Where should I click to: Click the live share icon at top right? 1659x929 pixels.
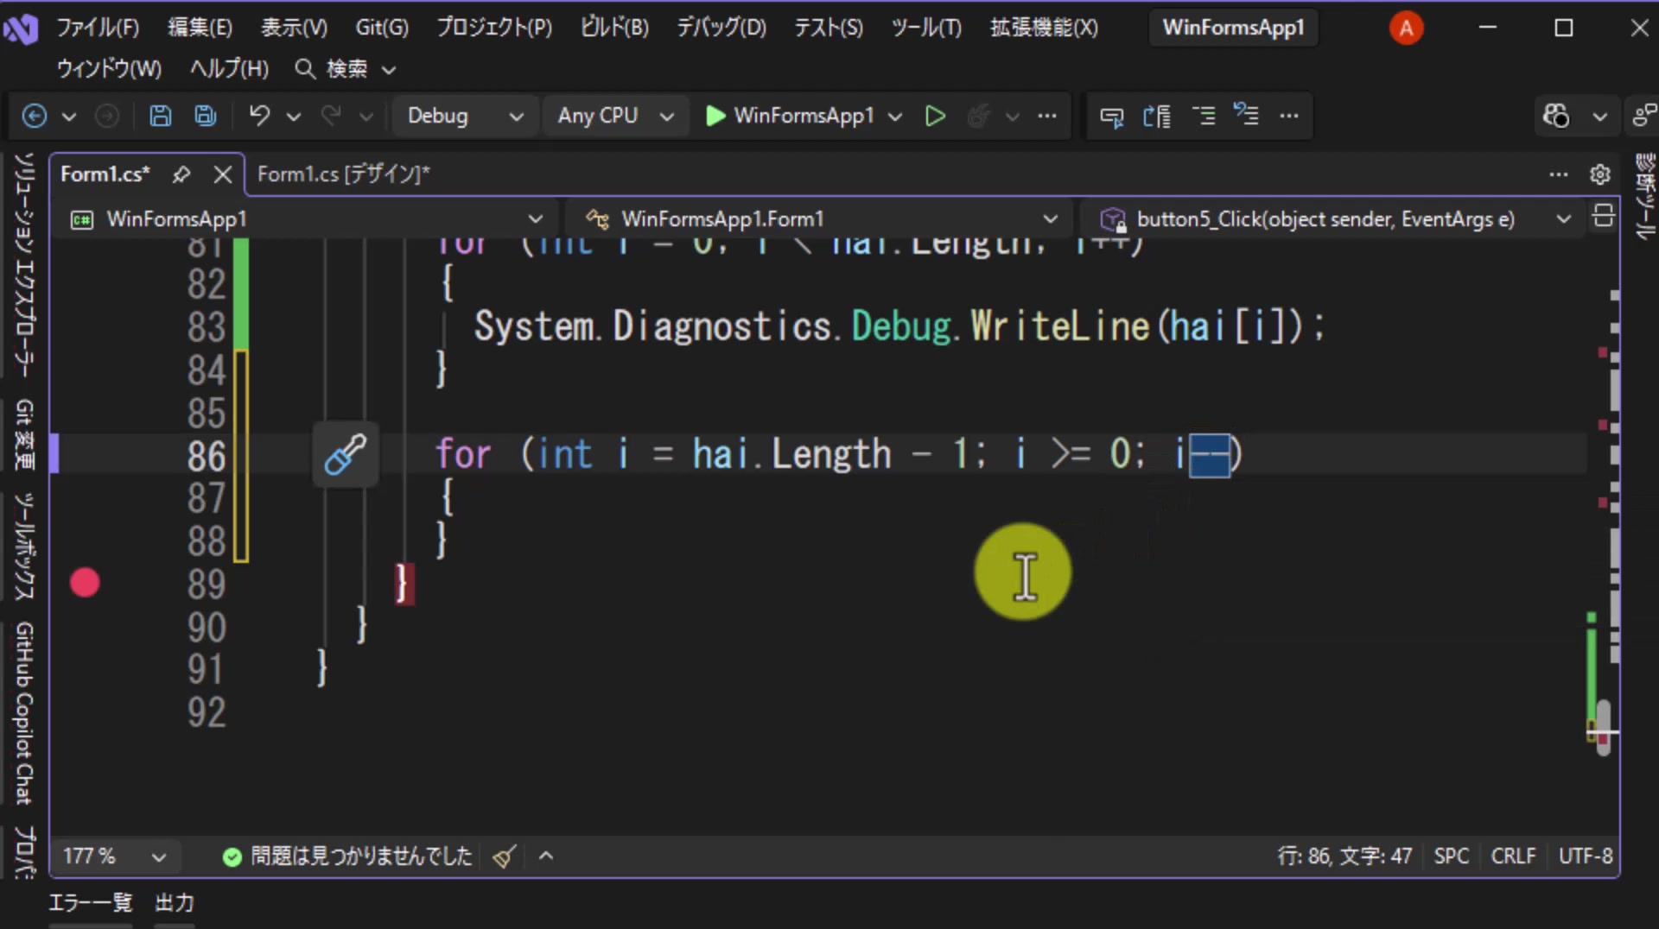pyautogui.click(x=1644, y=116)
